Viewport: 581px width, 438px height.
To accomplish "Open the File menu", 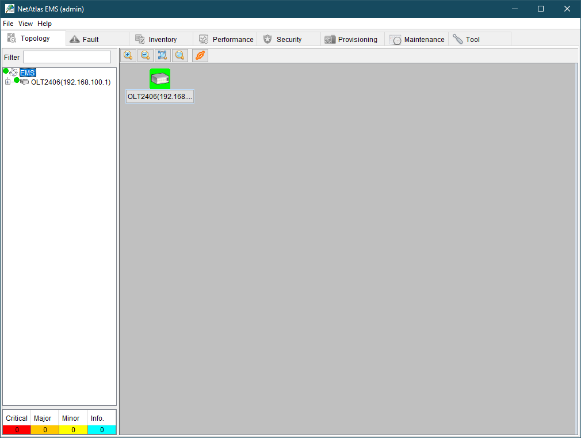I will (x=8, y=24).
